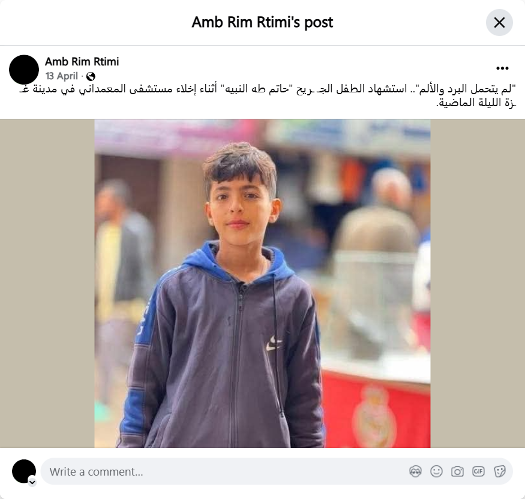Click the post author's profile picture
This screenshot has height=499, width=525.
[24, 70]
